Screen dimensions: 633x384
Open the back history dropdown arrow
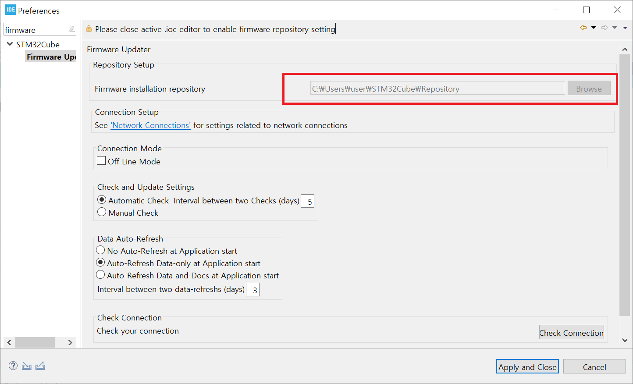[594, 28]
